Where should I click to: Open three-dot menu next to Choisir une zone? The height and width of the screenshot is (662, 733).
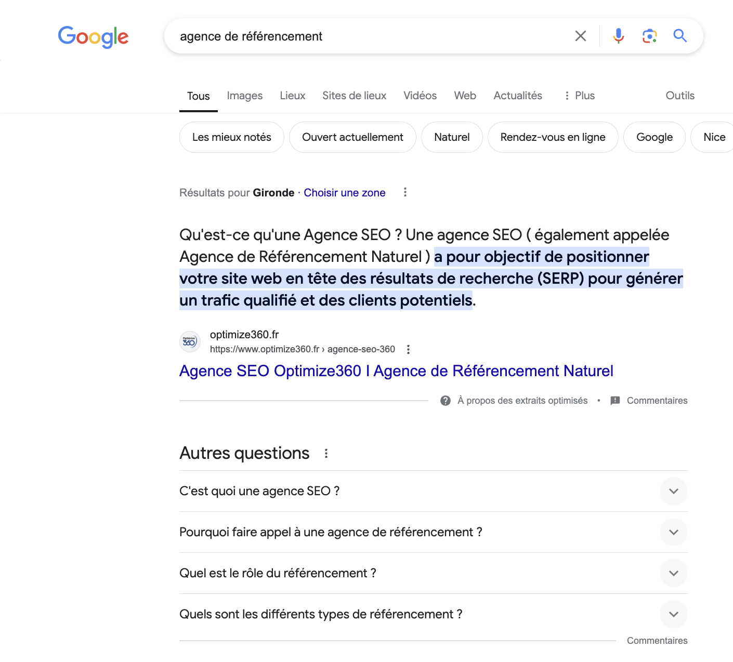click(x=405, y=192)
